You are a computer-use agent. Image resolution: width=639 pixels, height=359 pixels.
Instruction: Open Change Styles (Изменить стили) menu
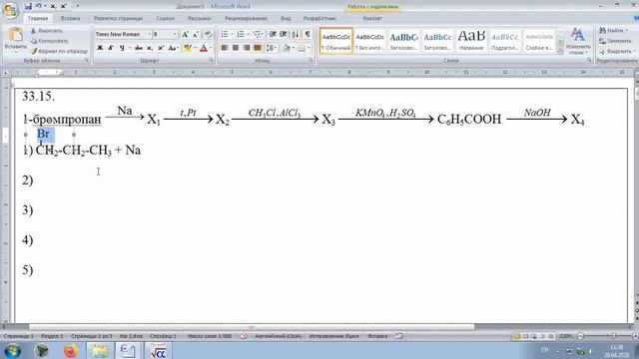click(578, 42)
